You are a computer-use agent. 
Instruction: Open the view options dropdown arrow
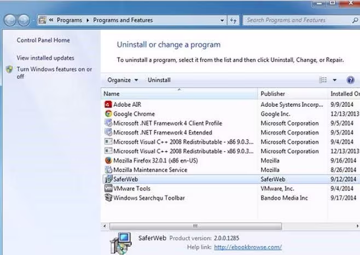(x=334, y=80)
